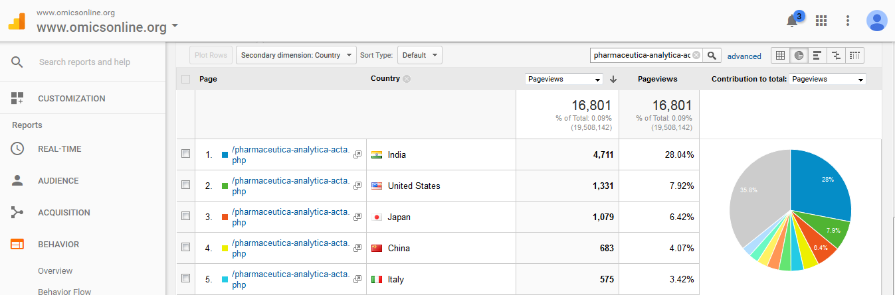The width and height of the screenshot is (895, 295).
Task: Click the Google Analytics logo
Action: [17, 22]
